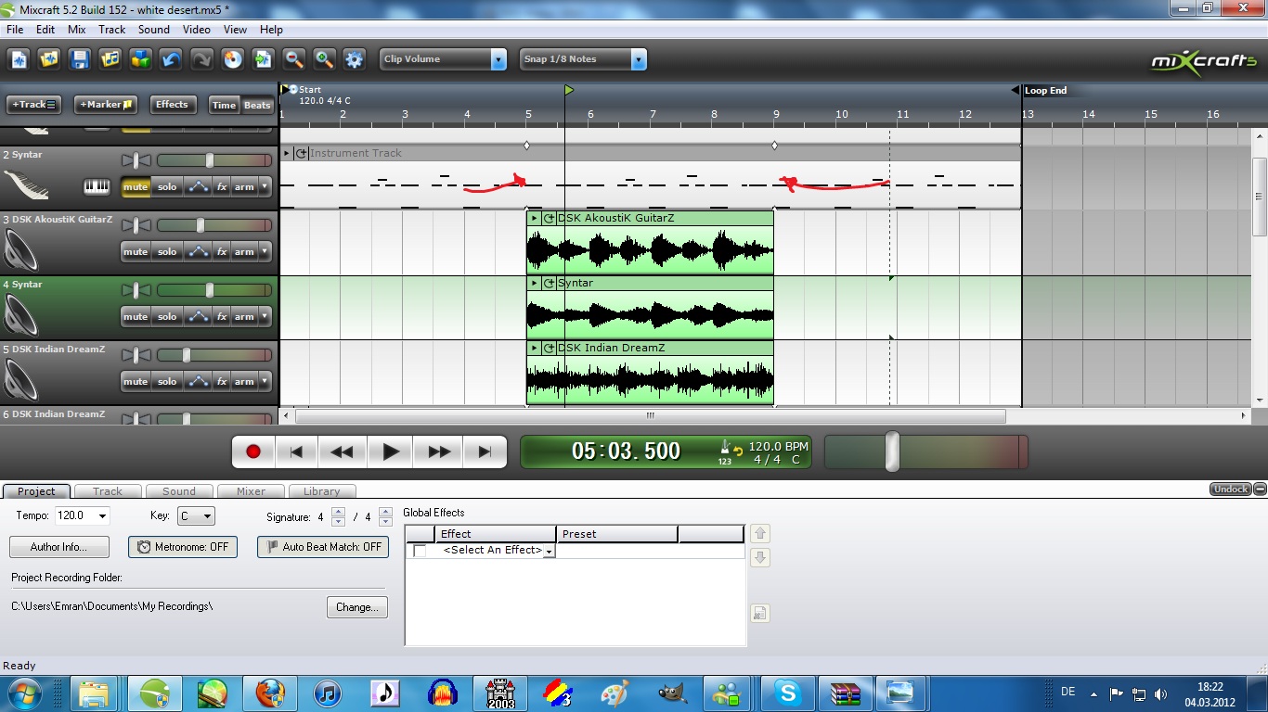Click the +Marker button
1268x712 pixels.
pos(106,105)
